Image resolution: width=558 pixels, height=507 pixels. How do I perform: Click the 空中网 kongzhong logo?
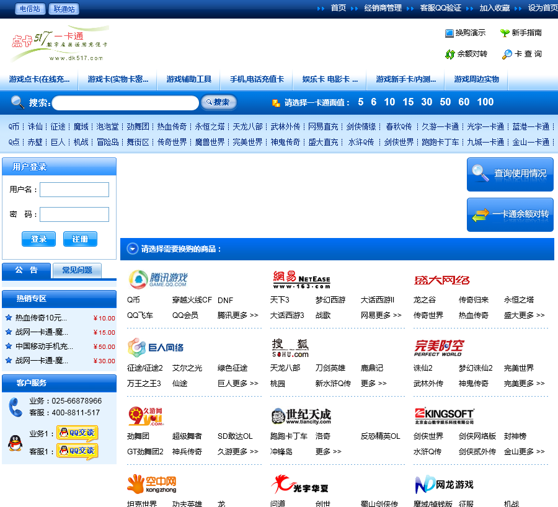pos(152,484)
